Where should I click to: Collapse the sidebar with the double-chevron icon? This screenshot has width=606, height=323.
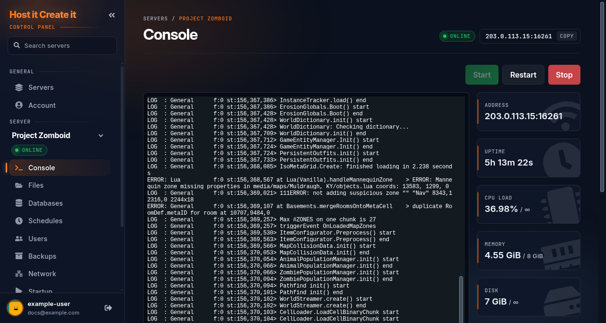[x=112, y=15]
